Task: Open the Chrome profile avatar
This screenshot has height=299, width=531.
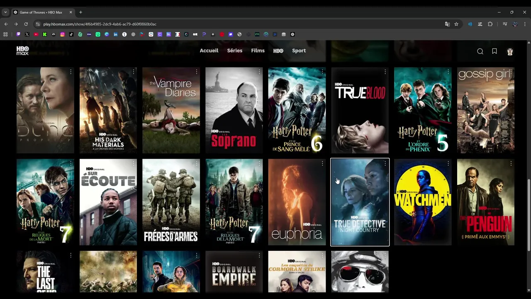Action: [515, 24]
